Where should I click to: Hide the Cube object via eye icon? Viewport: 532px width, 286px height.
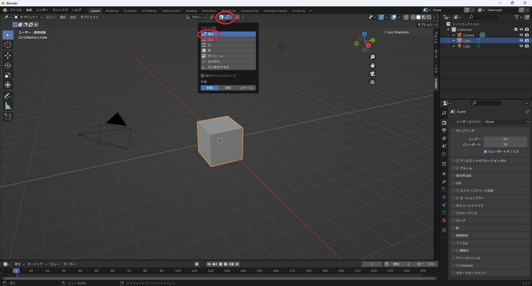pyautogui.click(x=521, y=41)
